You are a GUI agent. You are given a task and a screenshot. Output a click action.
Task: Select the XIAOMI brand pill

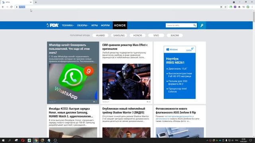[175, 35]
